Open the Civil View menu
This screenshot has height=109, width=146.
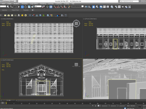51,4
